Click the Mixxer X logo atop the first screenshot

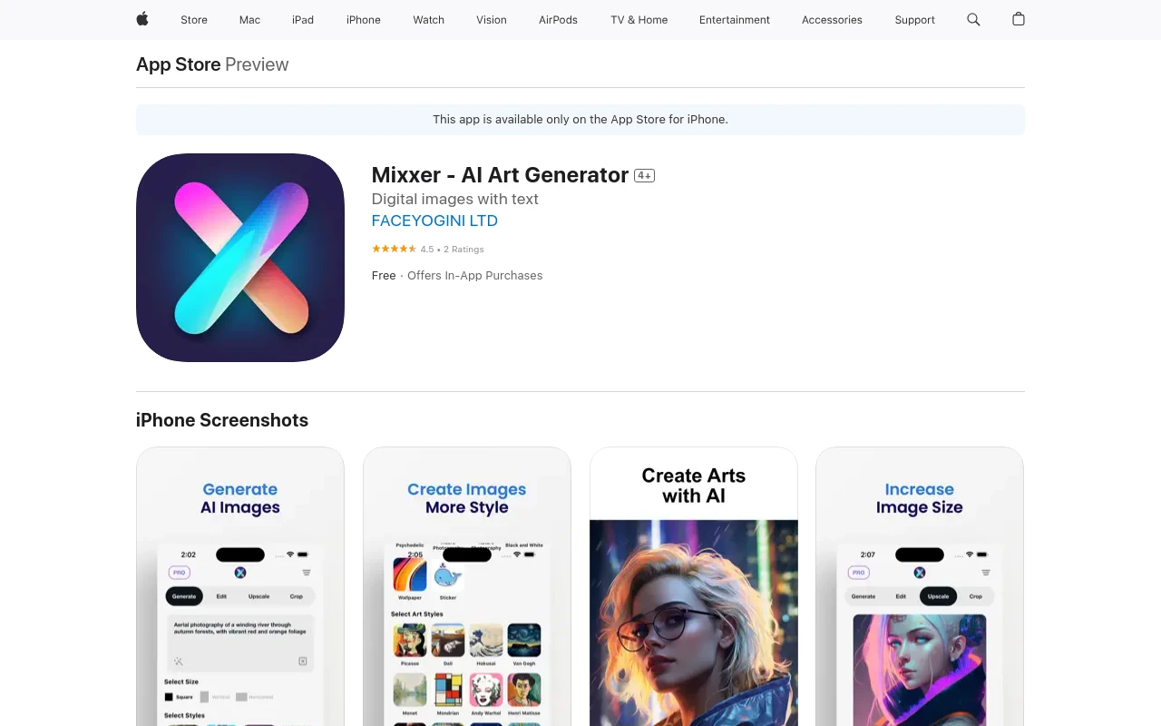coord(239,573)
